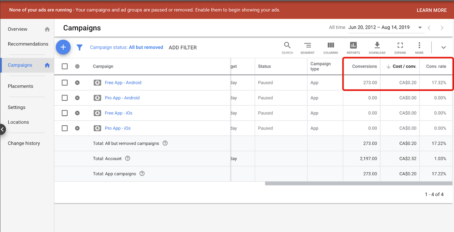454x232 pixels.
Task: Edit the Campaign status: All but removed filter
Action: coord(126,48)
